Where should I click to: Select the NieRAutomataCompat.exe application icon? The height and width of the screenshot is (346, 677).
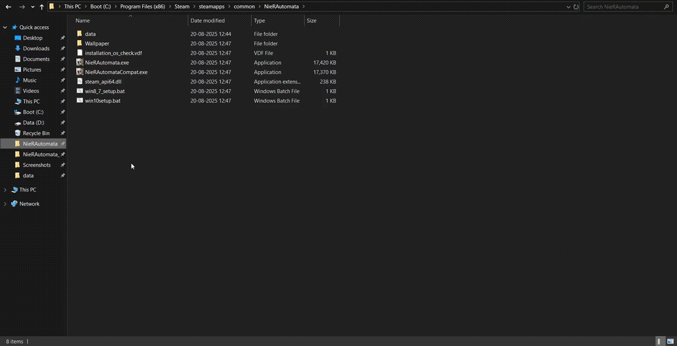click(x=80, y=72)
